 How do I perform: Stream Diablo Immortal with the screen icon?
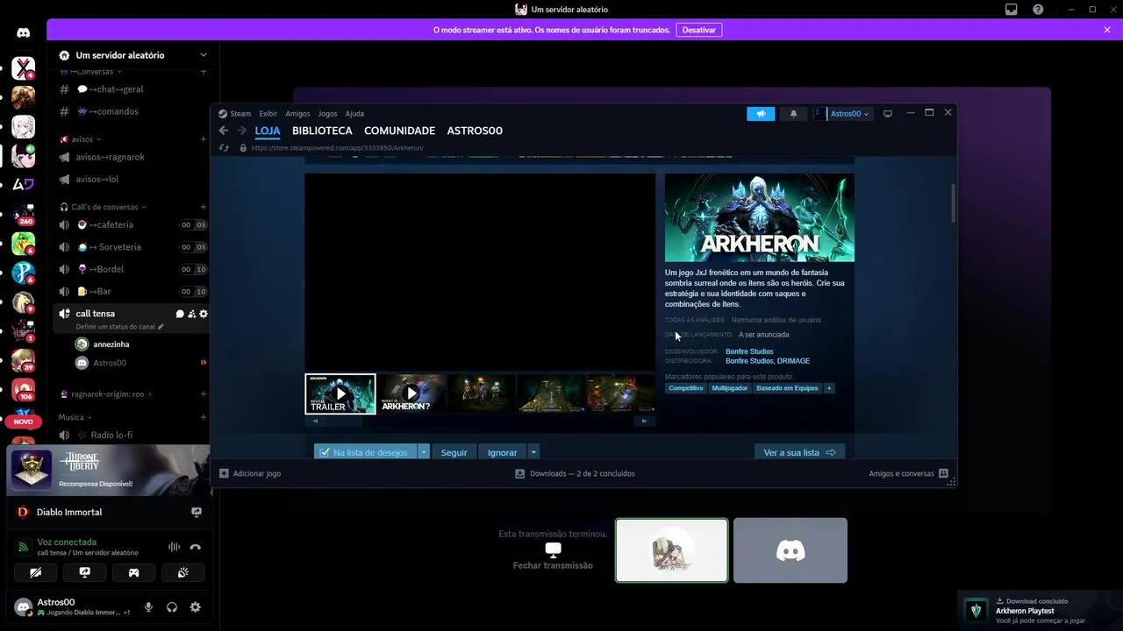click(x=197, y=512)
